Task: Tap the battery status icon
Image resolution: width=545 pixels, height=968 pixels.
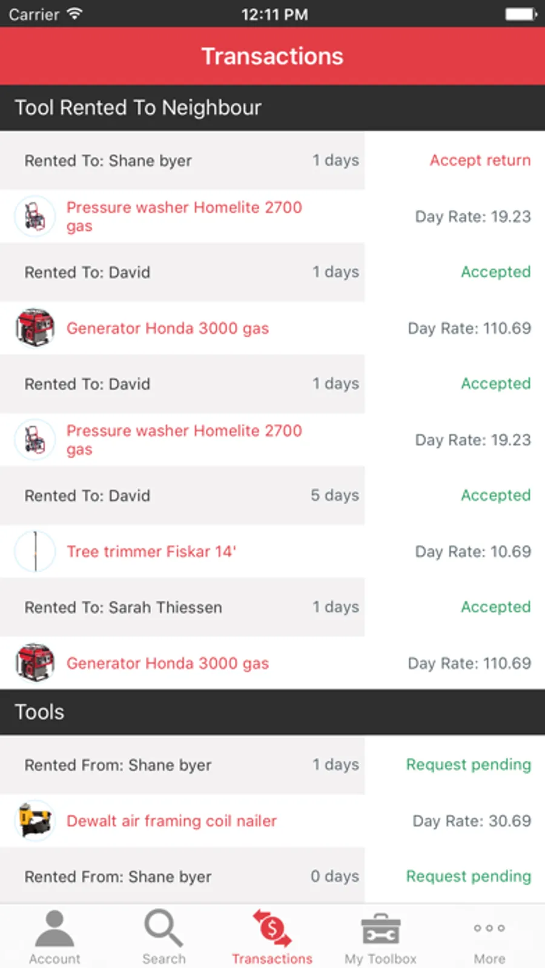Action: pyautogui.click(x=521, y=14)
